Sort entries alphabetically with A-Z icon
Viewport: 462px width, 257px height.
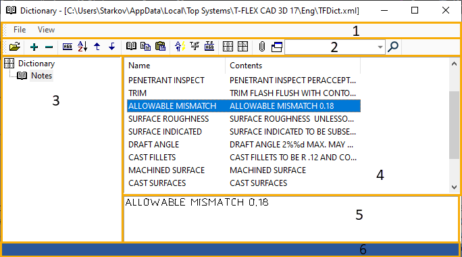pos(82,47)
